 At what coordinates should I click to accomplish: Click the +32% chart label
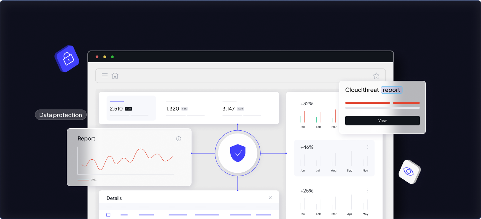click(x=307, y=103)
